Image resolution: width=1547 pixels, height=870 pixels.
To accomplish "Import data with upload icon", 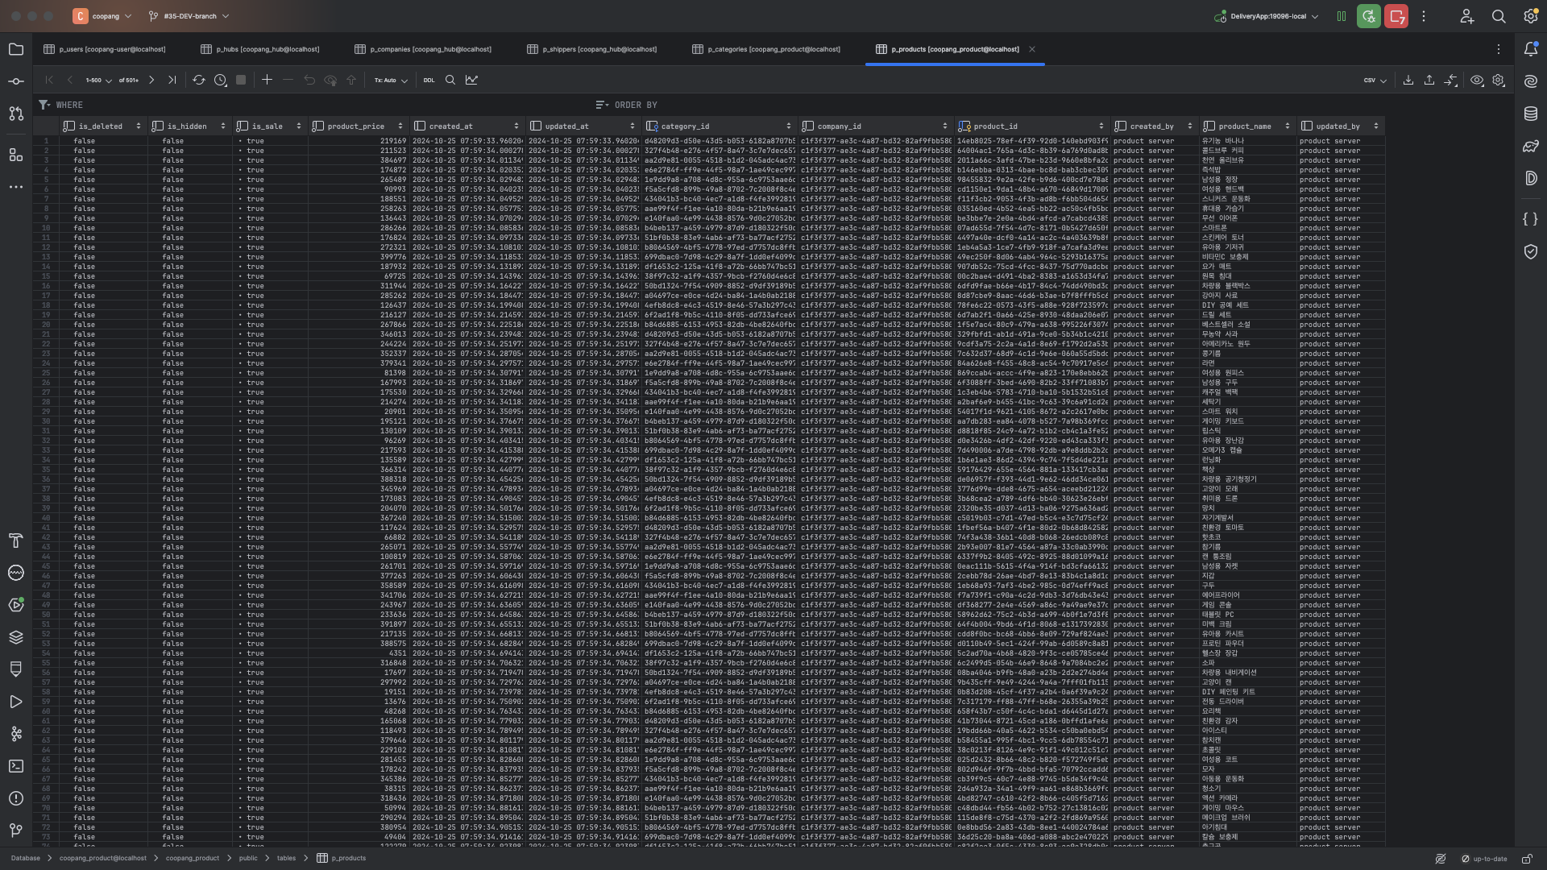I will tap(1429, 80).
